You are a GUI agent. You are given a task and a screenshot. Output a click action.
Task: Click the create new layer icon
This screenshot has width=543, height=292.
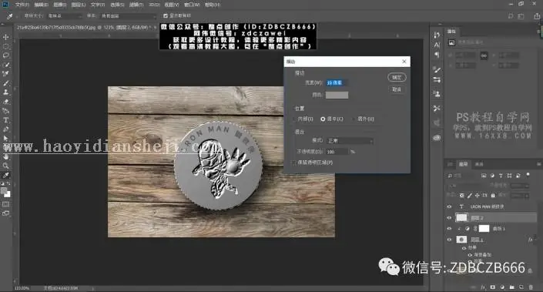click(521, 287)
